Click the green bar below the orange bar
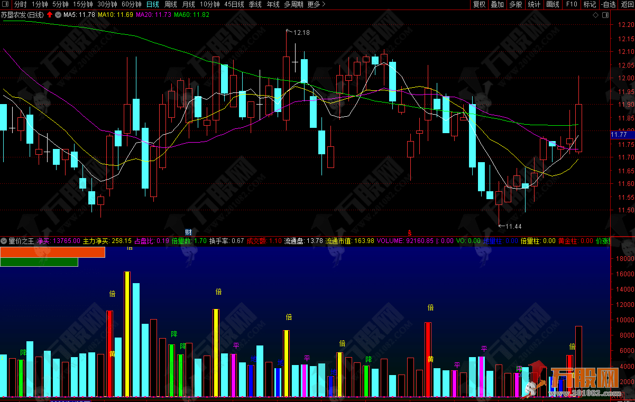 [39, 262]
